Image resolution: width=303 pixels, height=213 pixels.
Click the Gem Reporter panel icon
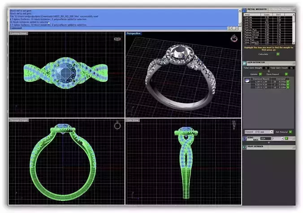point(244,63)
